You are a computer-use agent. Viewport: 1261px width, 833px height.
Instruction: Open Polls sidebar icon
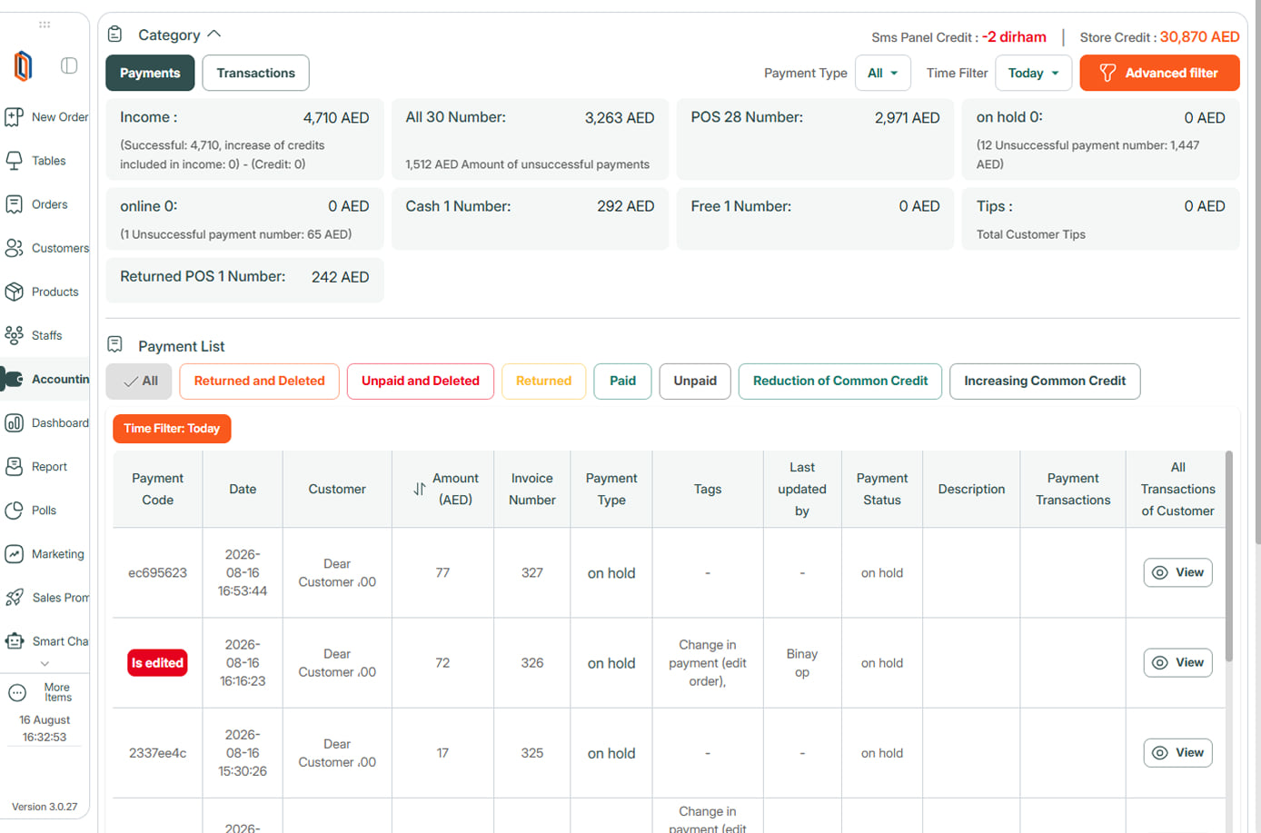click(14, 511)
